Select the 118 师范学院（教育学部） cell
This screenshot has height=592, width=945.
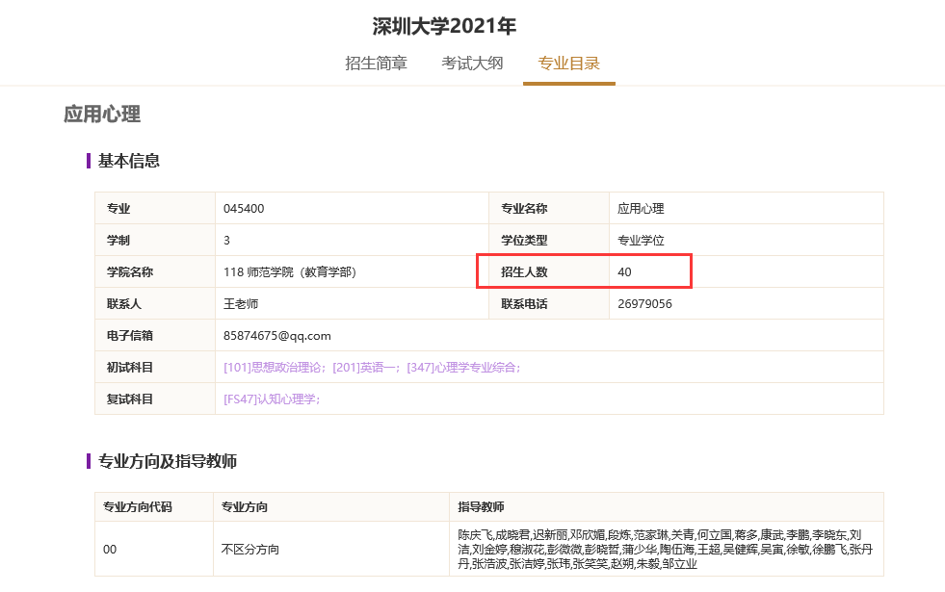point(352,272)
